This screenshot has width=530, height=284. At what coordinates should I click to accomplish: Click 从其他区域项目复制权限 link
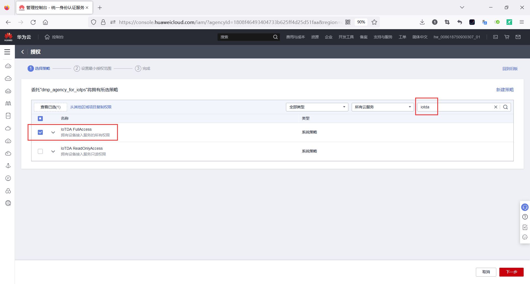91,107
